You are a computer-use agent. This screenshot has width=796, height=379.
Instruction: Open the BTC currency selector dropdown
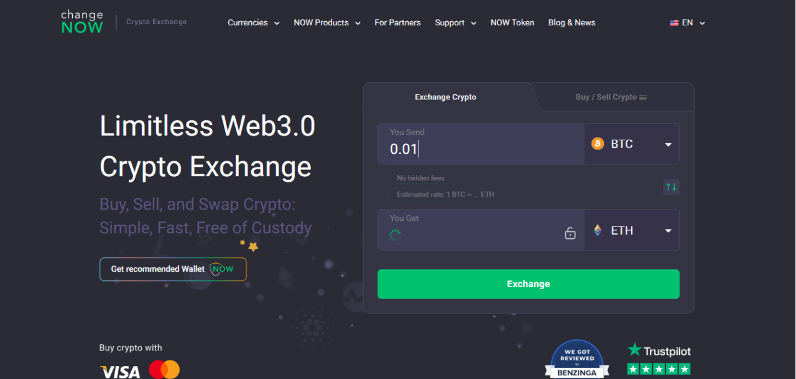[x=631, y=143]
